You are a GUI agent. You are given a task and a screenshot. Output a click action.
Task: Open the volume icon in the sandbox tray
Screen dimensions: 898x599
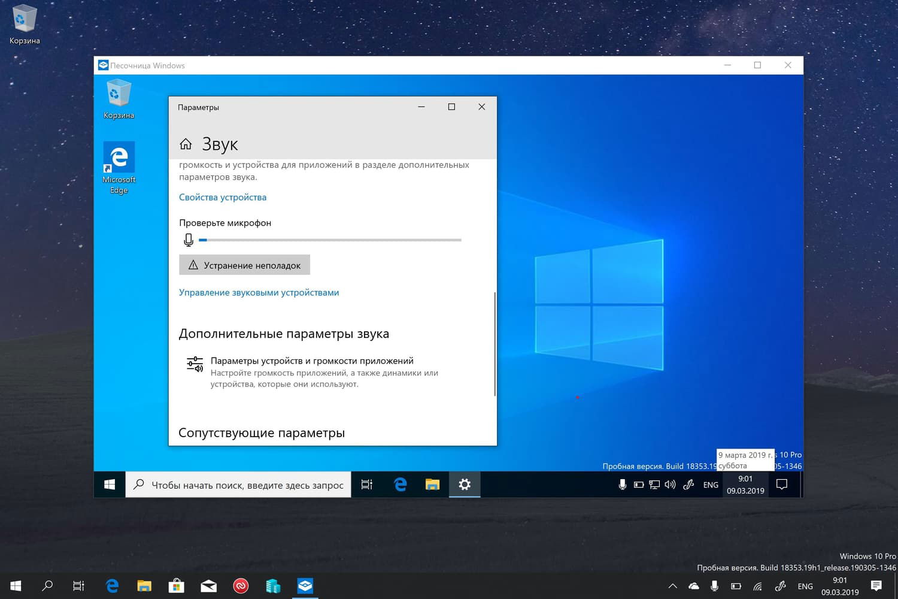tap(671, 484)
